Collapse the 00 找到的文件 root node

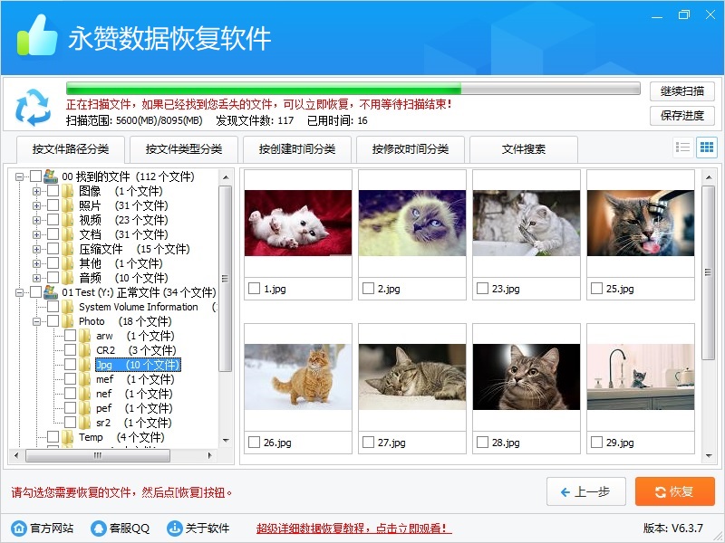click(x=19, y=176)
